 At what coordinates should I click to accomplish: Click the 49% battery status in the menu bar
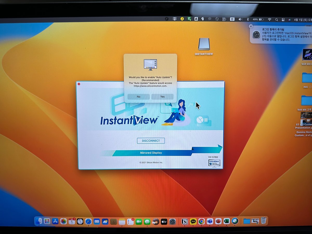258,19
